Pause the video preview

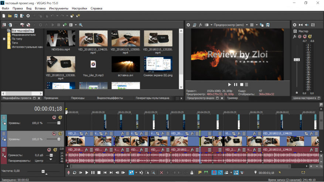point(236,85)
